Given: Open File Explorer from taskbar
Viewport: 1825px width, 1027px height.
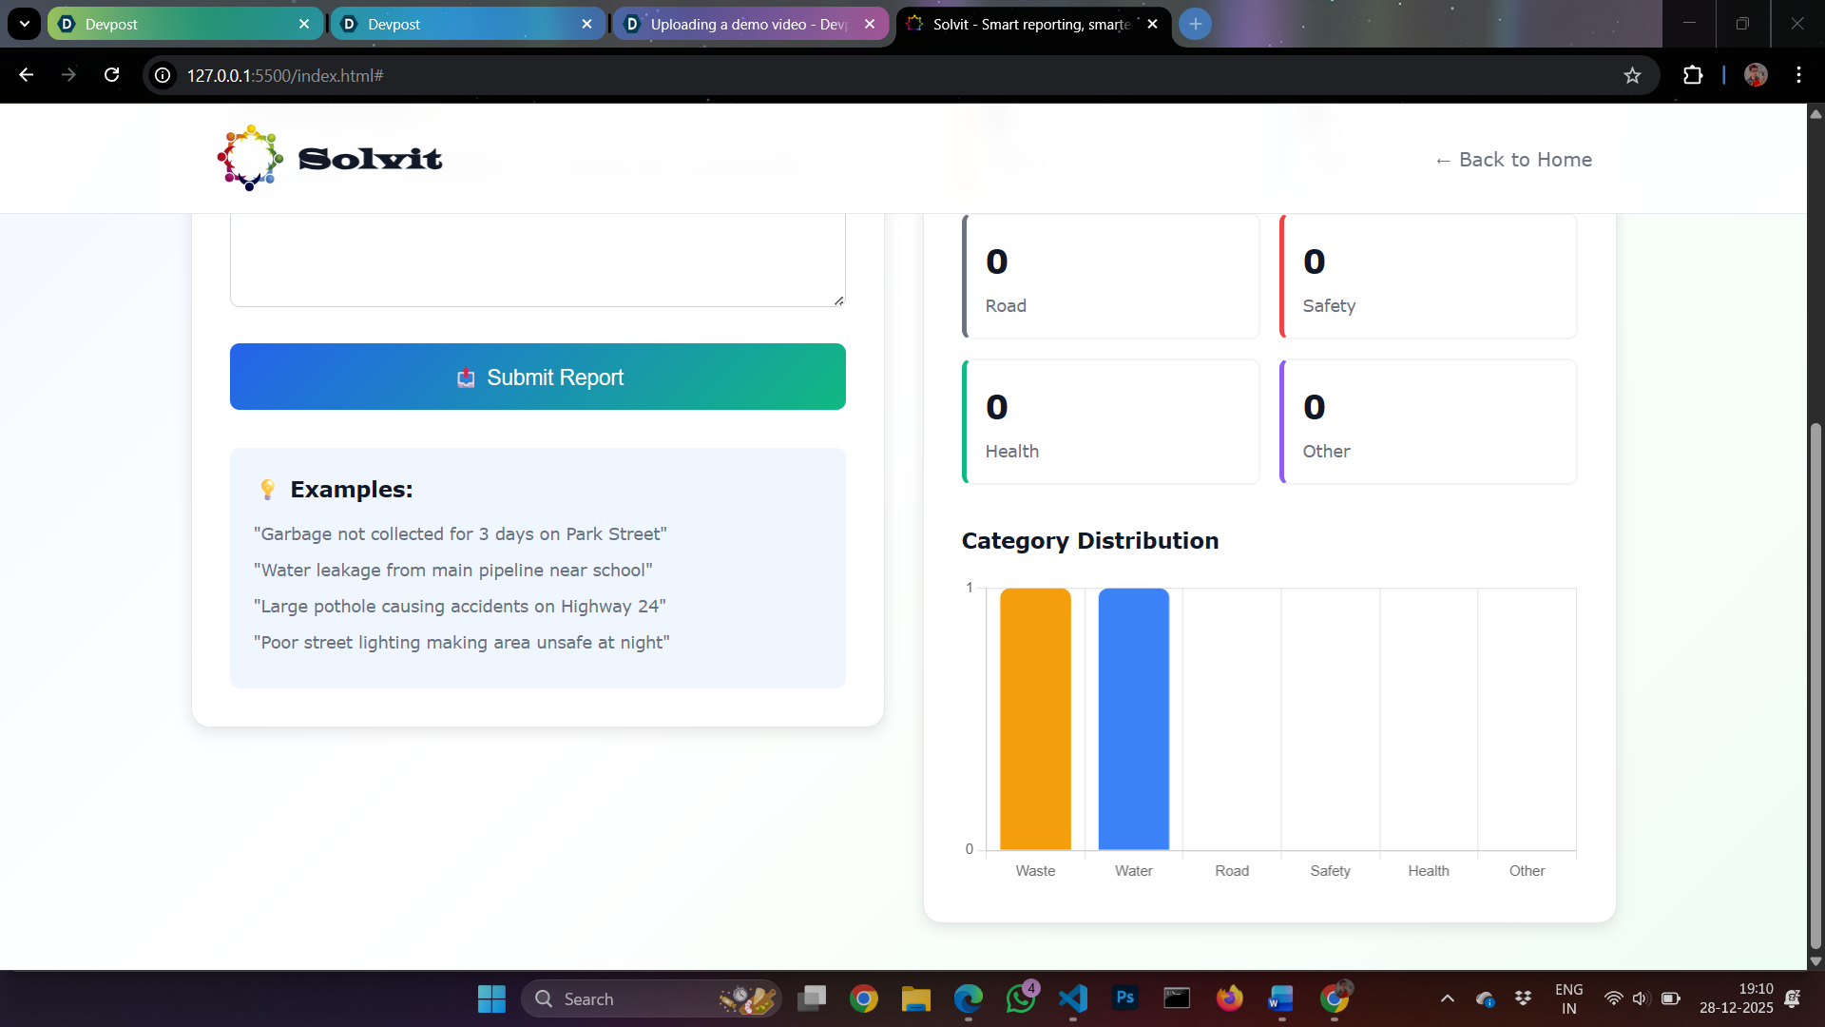Looking at the screenshot, I should click(x=915, y=998).
